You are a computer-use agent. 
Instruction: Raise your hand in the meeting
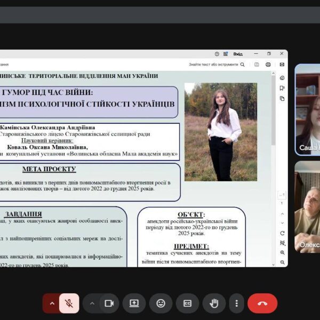214,303
